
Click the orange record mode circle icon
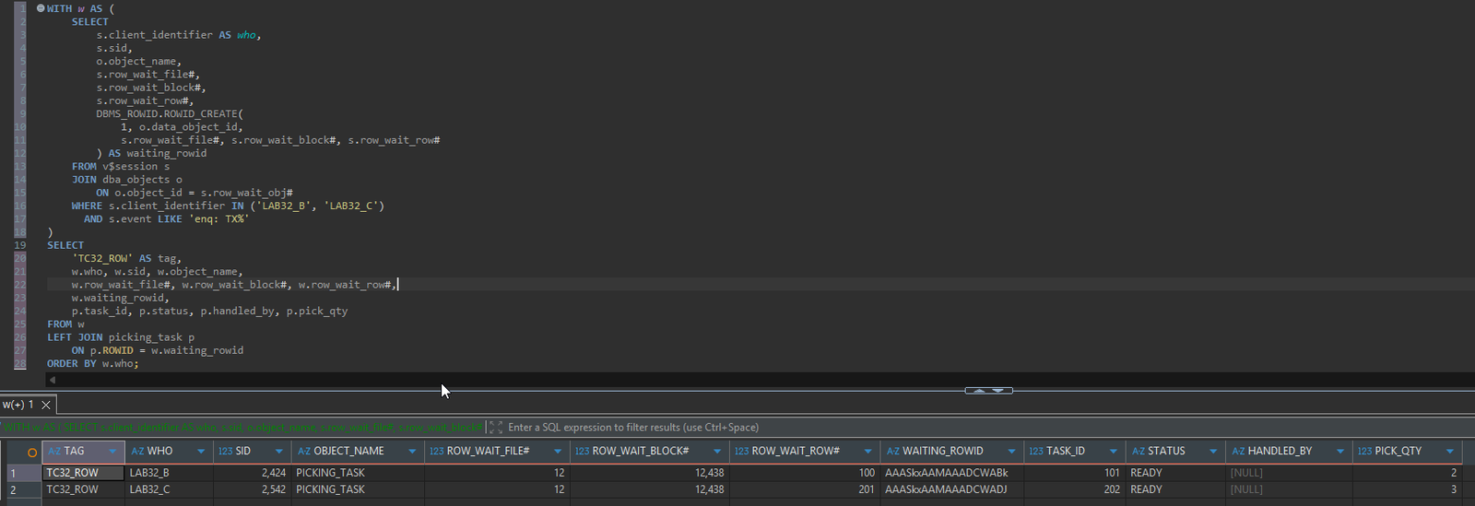tap(32, 452)
